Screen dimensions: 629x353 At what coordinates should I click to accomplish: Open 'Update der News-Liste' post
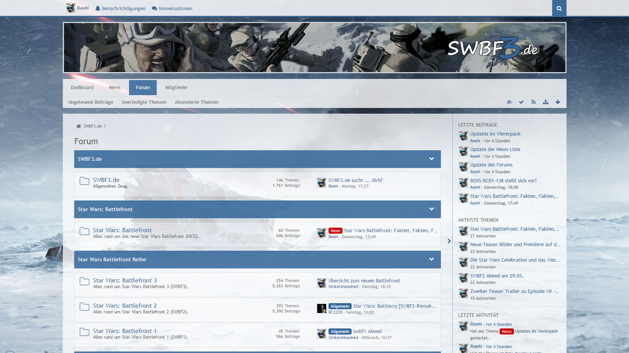pyautogui.click(x=495, y=150)
